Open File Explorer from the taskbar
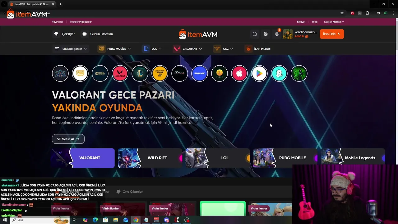398x224 pixels. 116,220
